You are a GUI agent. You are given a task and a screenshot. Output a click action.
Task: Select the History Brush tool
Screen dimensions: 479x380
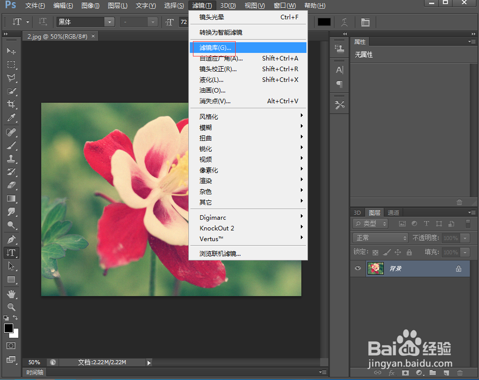(11, 171)
